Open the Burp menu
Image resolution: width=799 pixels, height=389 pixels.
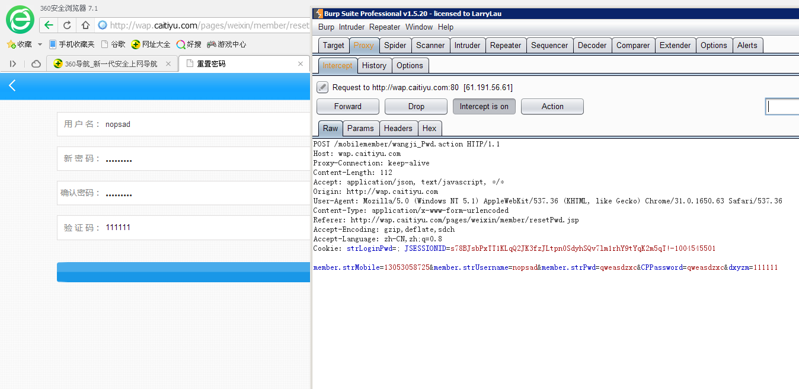click(326, 27)
